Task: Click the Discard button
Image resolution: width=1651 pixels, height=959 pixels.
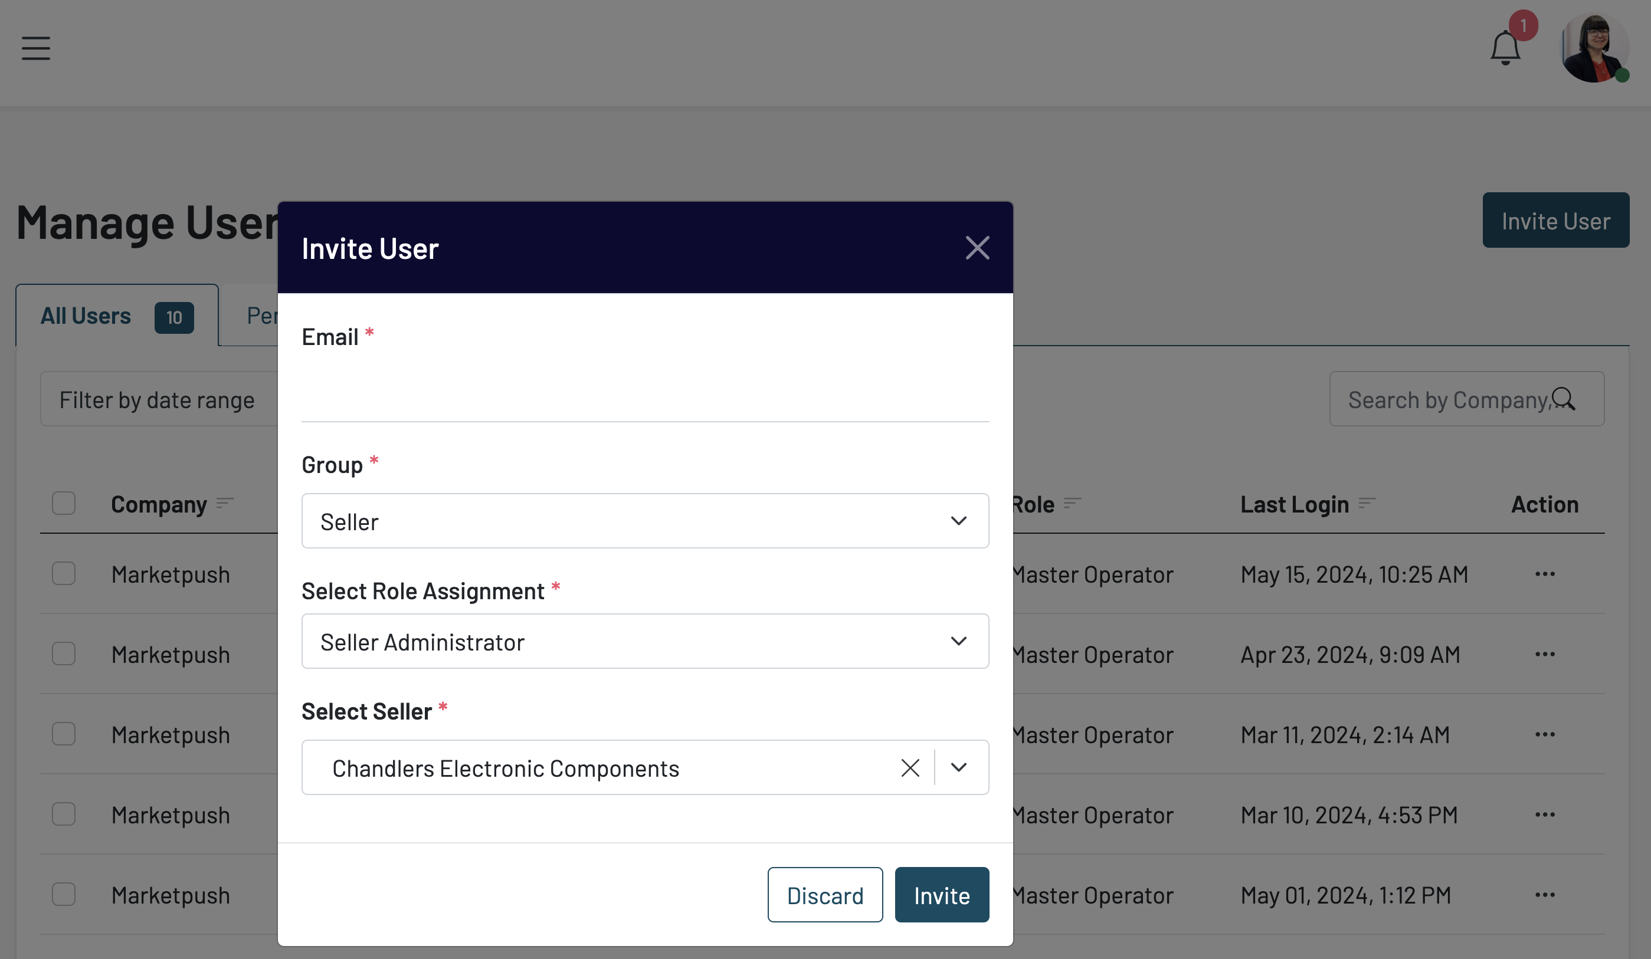Action: [x=825, y=895]
